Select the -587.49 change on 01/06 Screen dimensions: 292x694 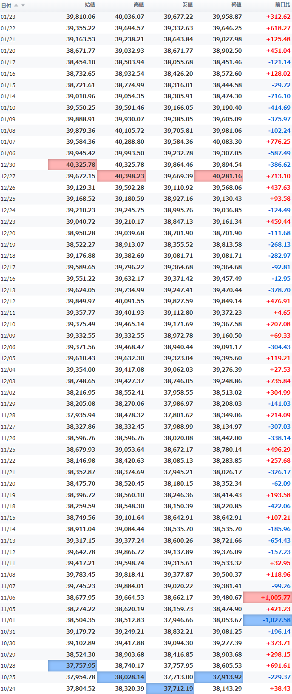point(279,153)
